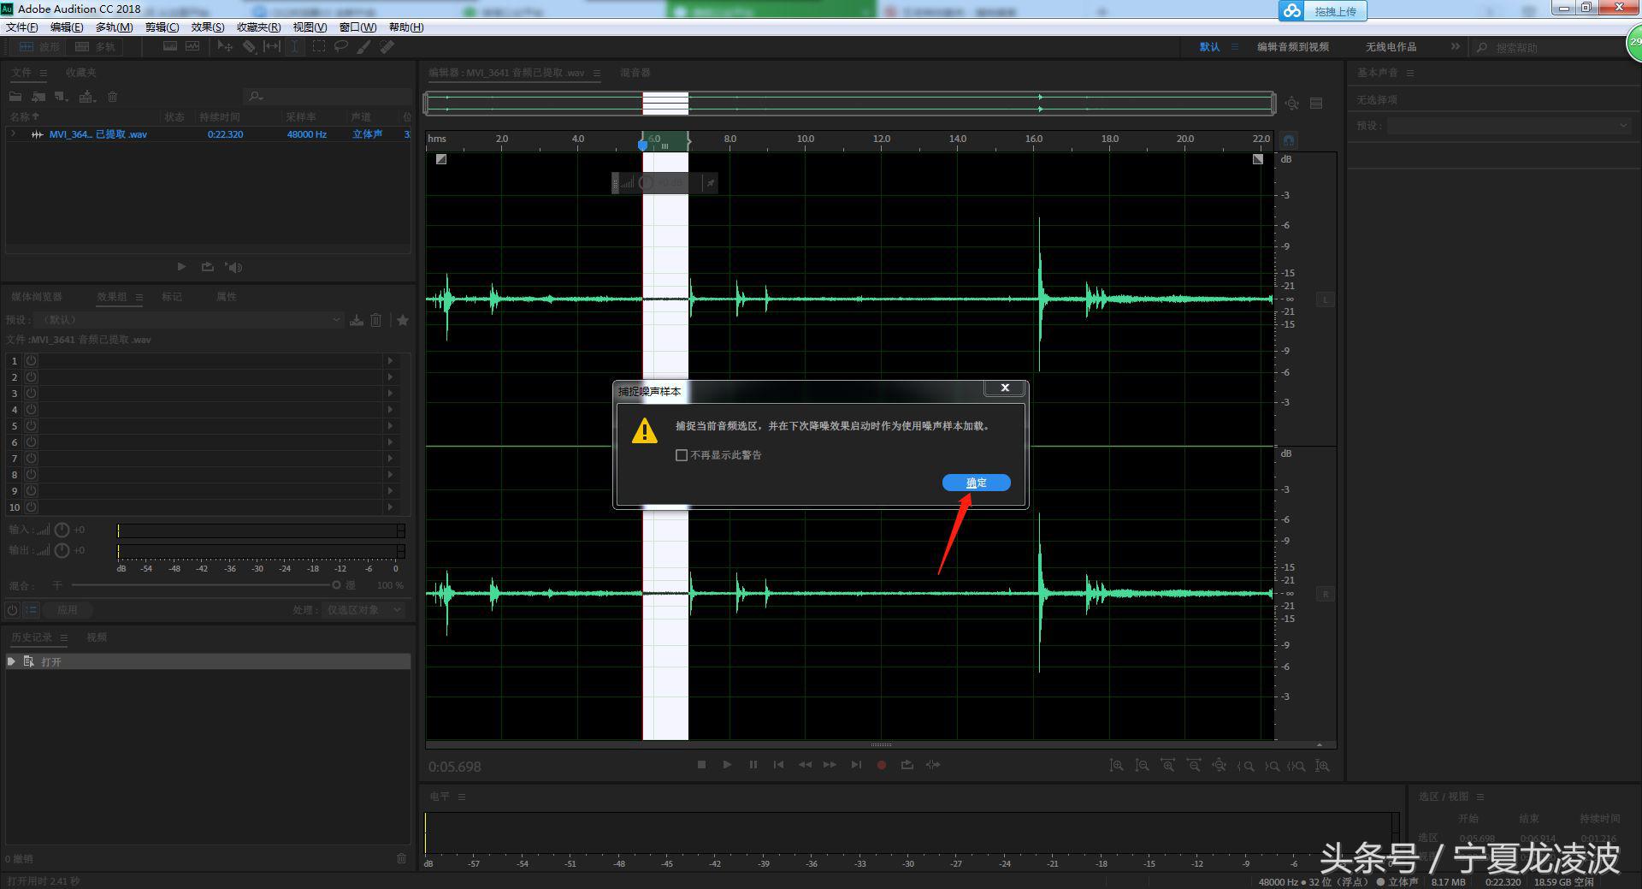This screenshot has height=889, width=1642.
Task: Click the star favorite icon in effects rack
Action: coord(402,320)
